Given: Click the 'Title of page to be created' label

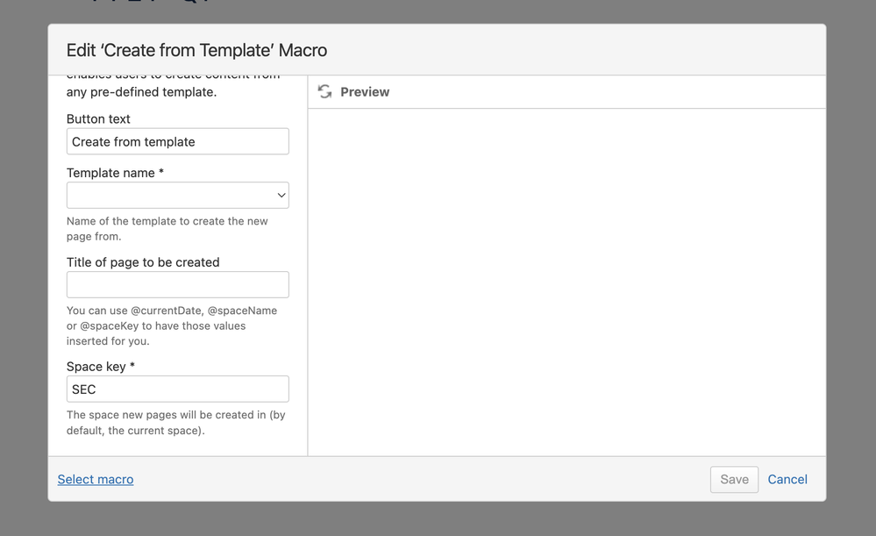Looking at the screenshot, I should tap(143, 262).
